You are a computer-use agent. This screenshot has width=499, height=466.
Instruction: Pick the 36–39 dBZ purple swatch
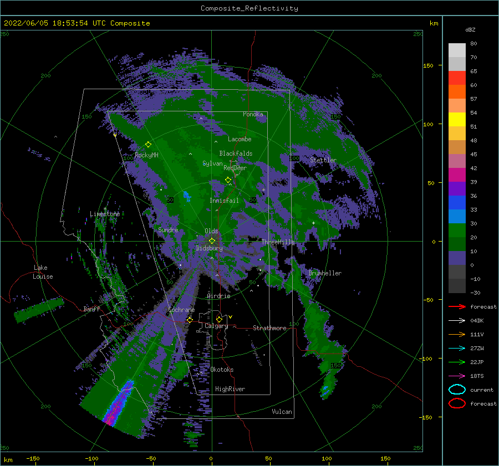457,188
